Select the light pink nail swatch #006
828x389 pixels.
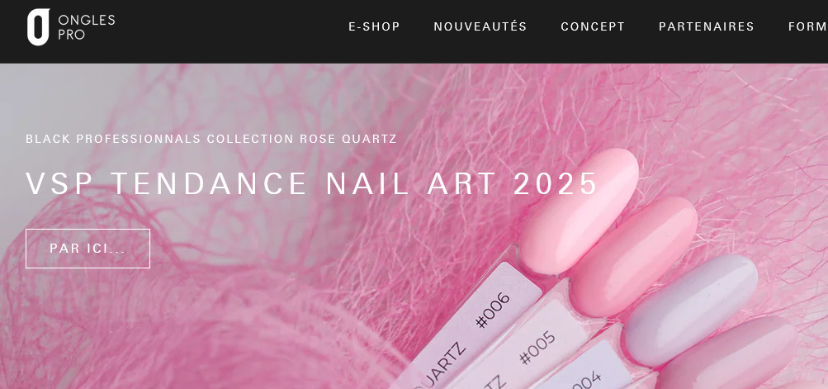(x=579, y=211)
